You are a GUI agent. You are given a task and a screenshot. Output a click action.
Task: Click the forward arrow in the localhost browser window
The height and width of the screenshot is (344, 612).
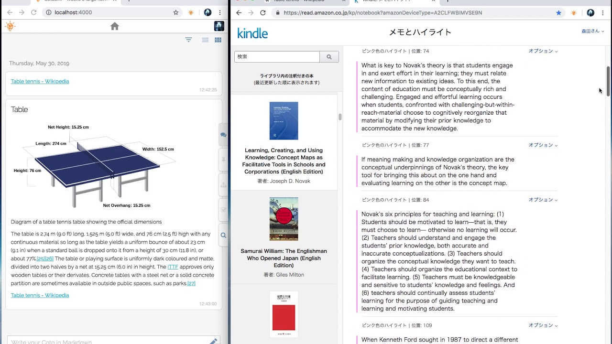22,12
